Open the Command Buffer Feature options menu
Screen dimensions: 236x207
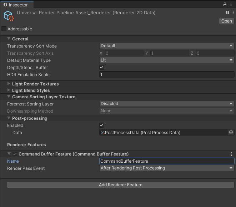click(x=231, y=154)
